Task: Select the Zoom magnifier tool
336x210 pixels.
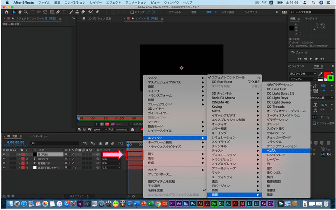Action: pyautogui.click(x=26, y=12)
